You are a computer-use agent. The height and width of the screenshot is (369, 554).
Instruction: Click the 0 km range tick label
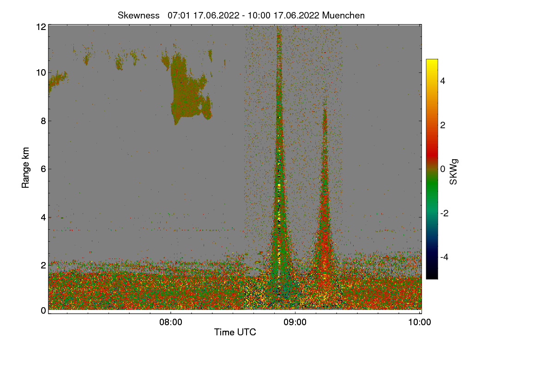click(44, 310)
